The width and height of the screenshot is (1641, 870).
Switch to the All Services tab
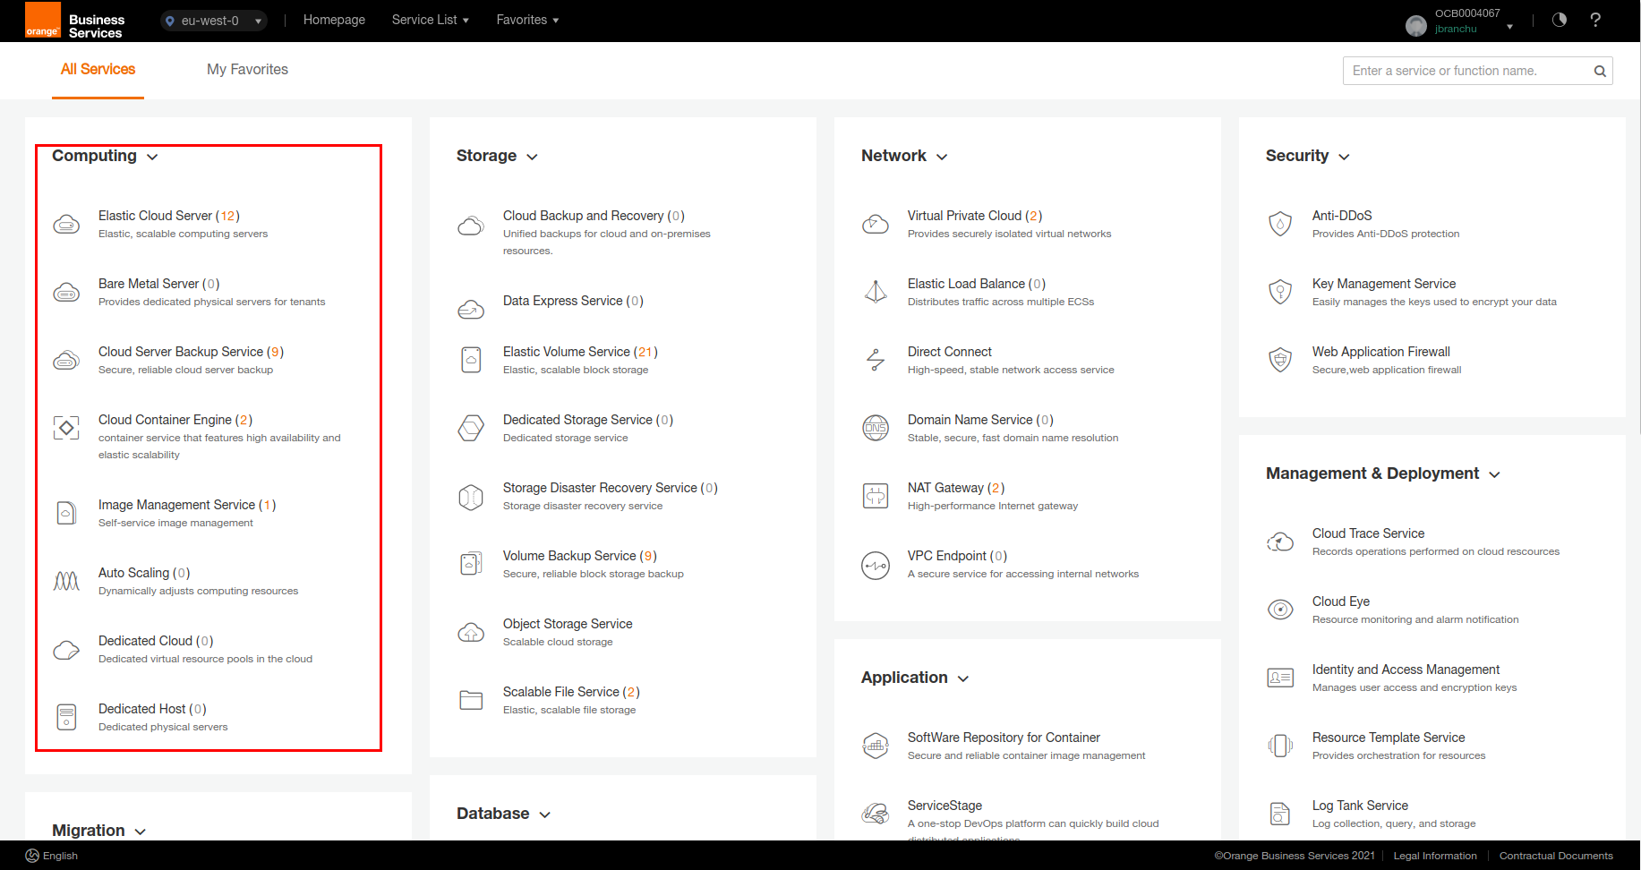98,70
